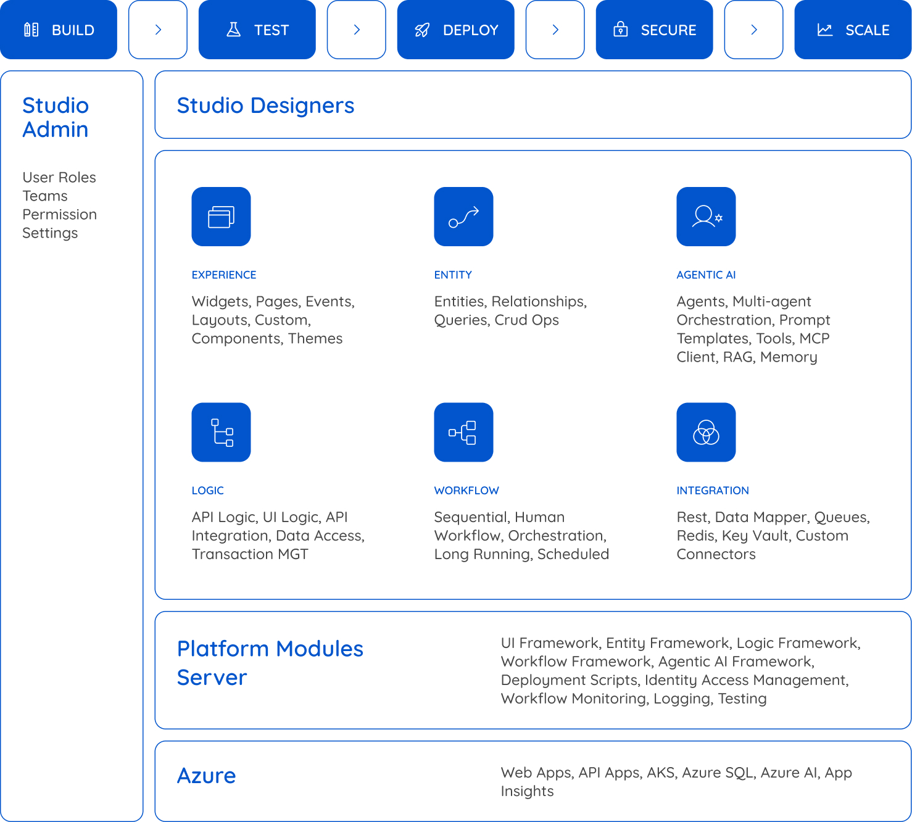Expand the chevron between Build and Test
The width and height of the screenshot is (912, 822).
pos(158,30)
